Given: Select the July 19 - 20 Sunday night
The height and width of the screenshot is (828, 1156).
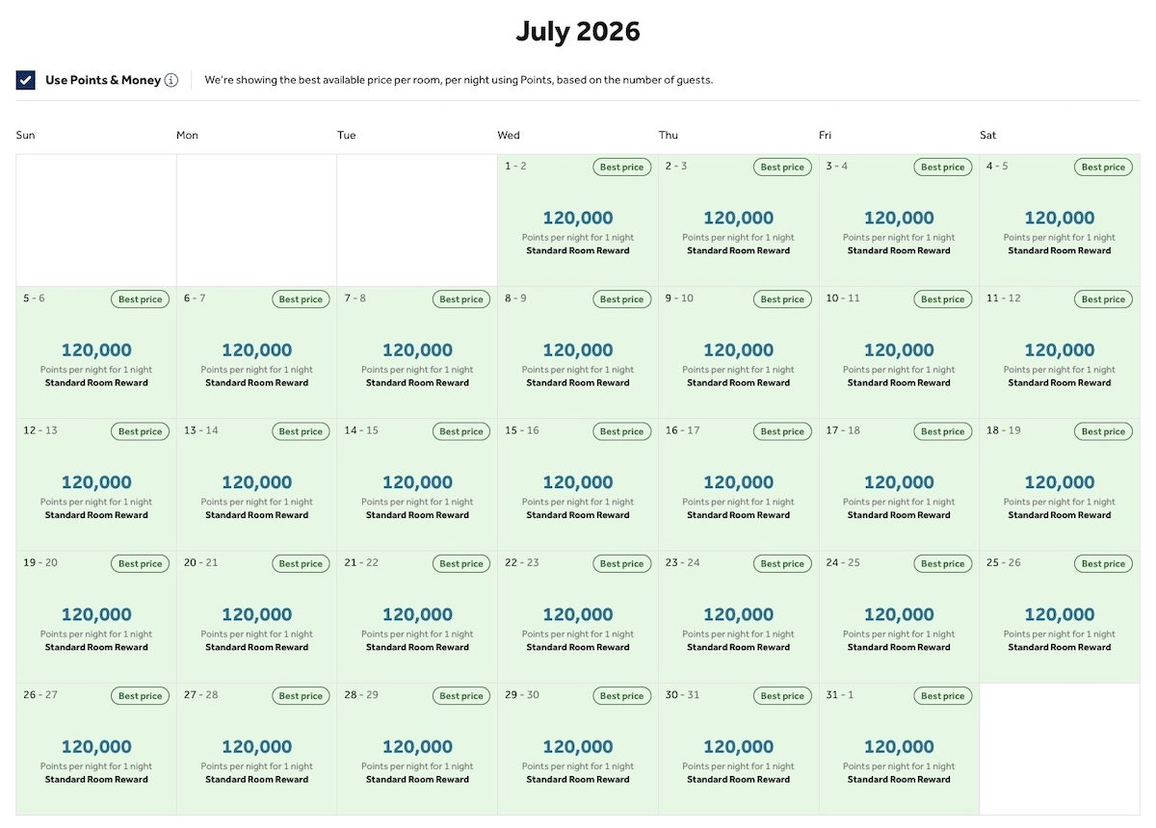Looking at the screenshot, I should (x=96, y=616).
